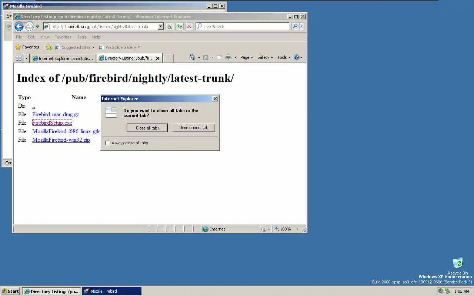Click the 'Close current tab' button

193,128
